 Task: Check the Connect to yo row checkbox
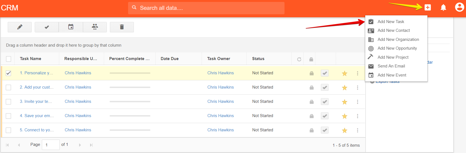[9, 130]
